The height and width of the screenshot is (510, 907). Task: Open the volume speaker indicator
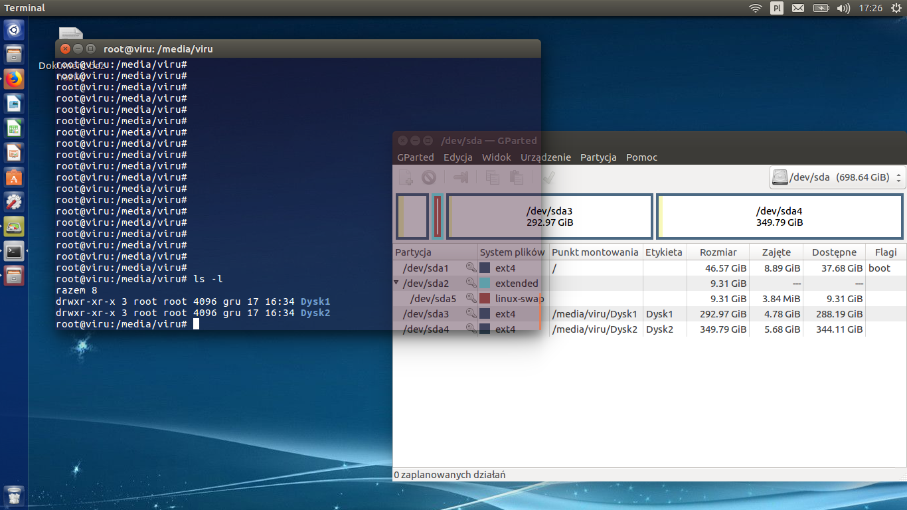point(843,8)
